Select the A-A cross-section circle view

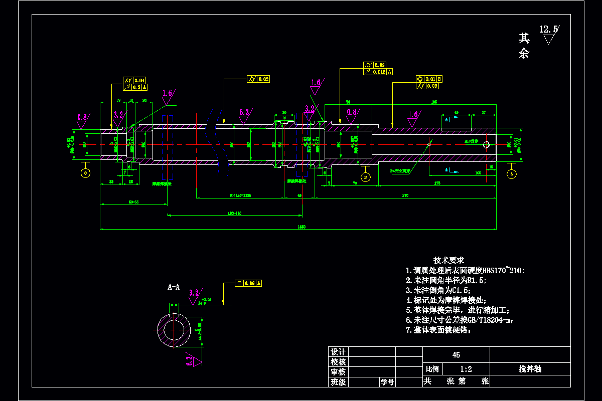(174, 330)
